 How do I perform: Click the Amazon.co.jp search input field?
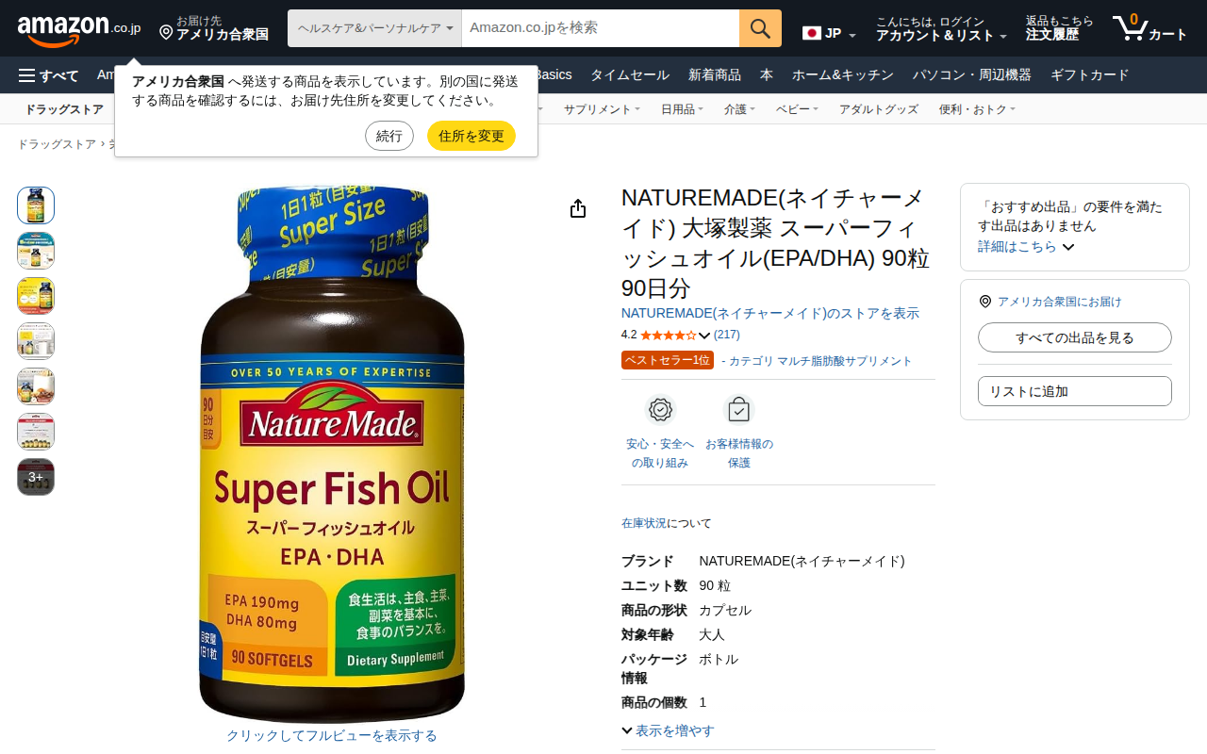(x=601, y=28)
